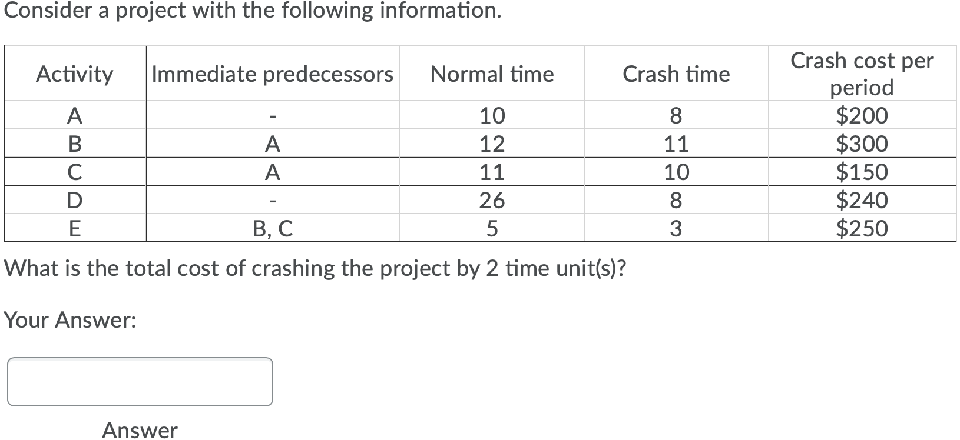Select the row for Activity C

click(x=74, y=172)
